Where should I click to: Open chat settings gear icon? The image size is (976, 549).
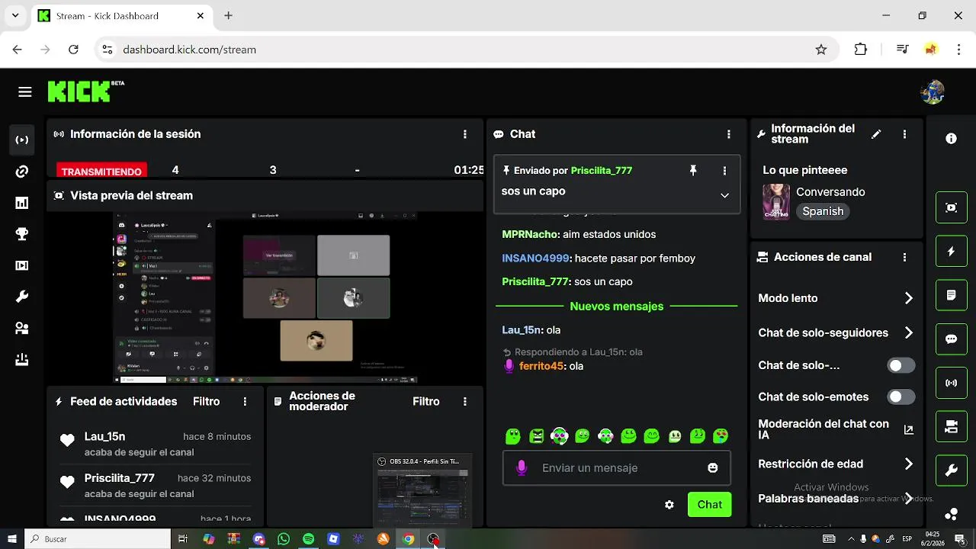coord(669,505)
